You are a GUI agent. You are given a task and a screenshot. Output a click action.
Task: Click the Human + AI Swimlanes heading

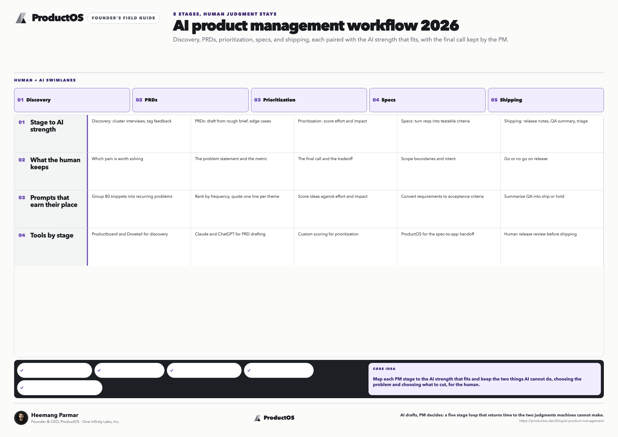45,80
